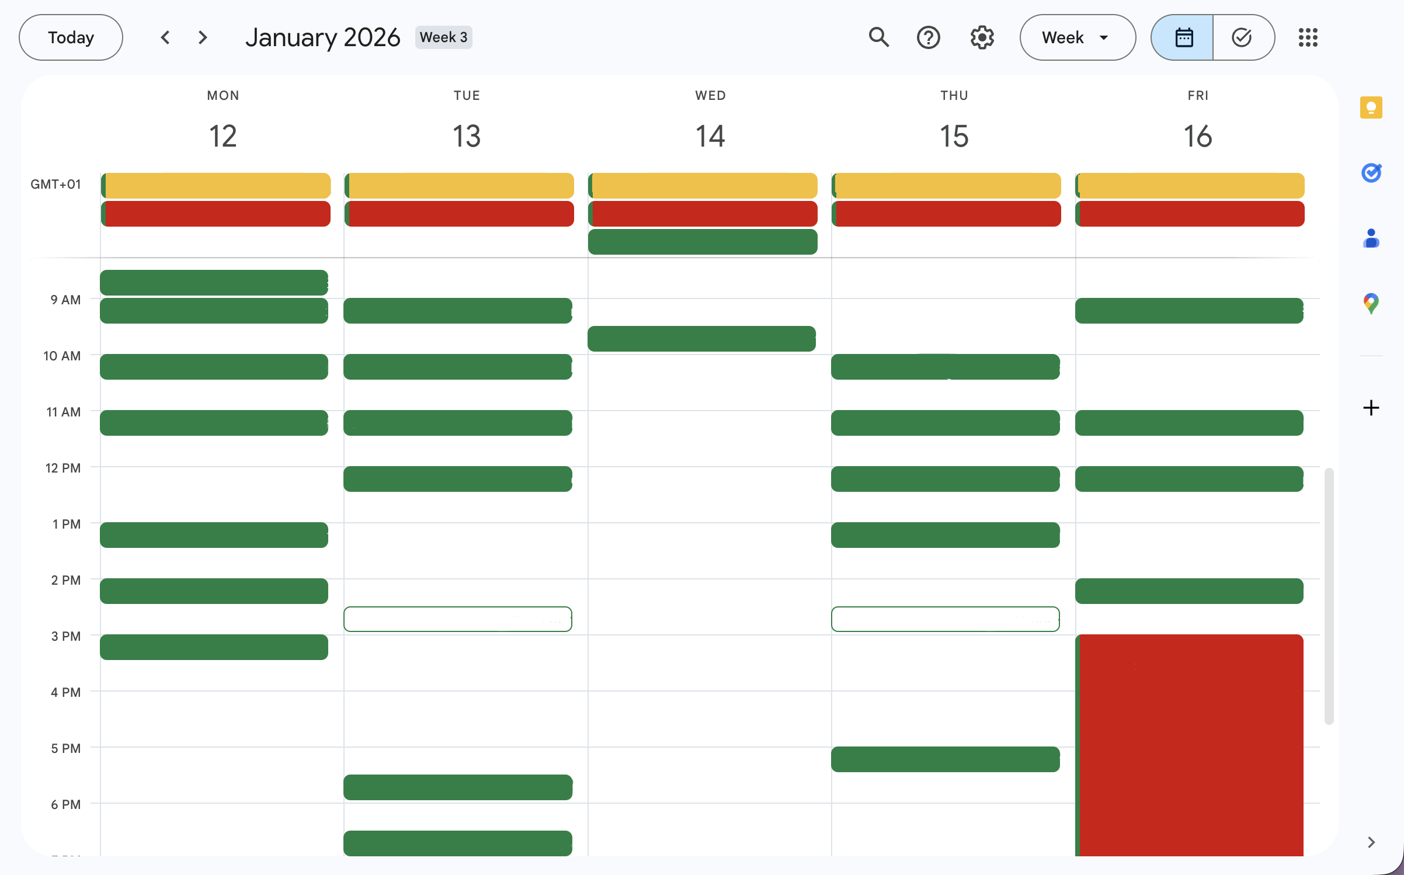This screenshot has height=875, width=1404.
Task: Switch to Calendar view toggle
Action: 1183,37
